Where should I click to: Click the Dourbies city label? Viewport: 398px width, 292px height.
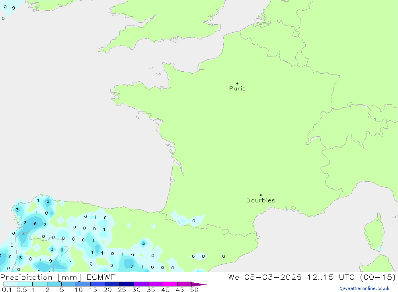(261, 200)
